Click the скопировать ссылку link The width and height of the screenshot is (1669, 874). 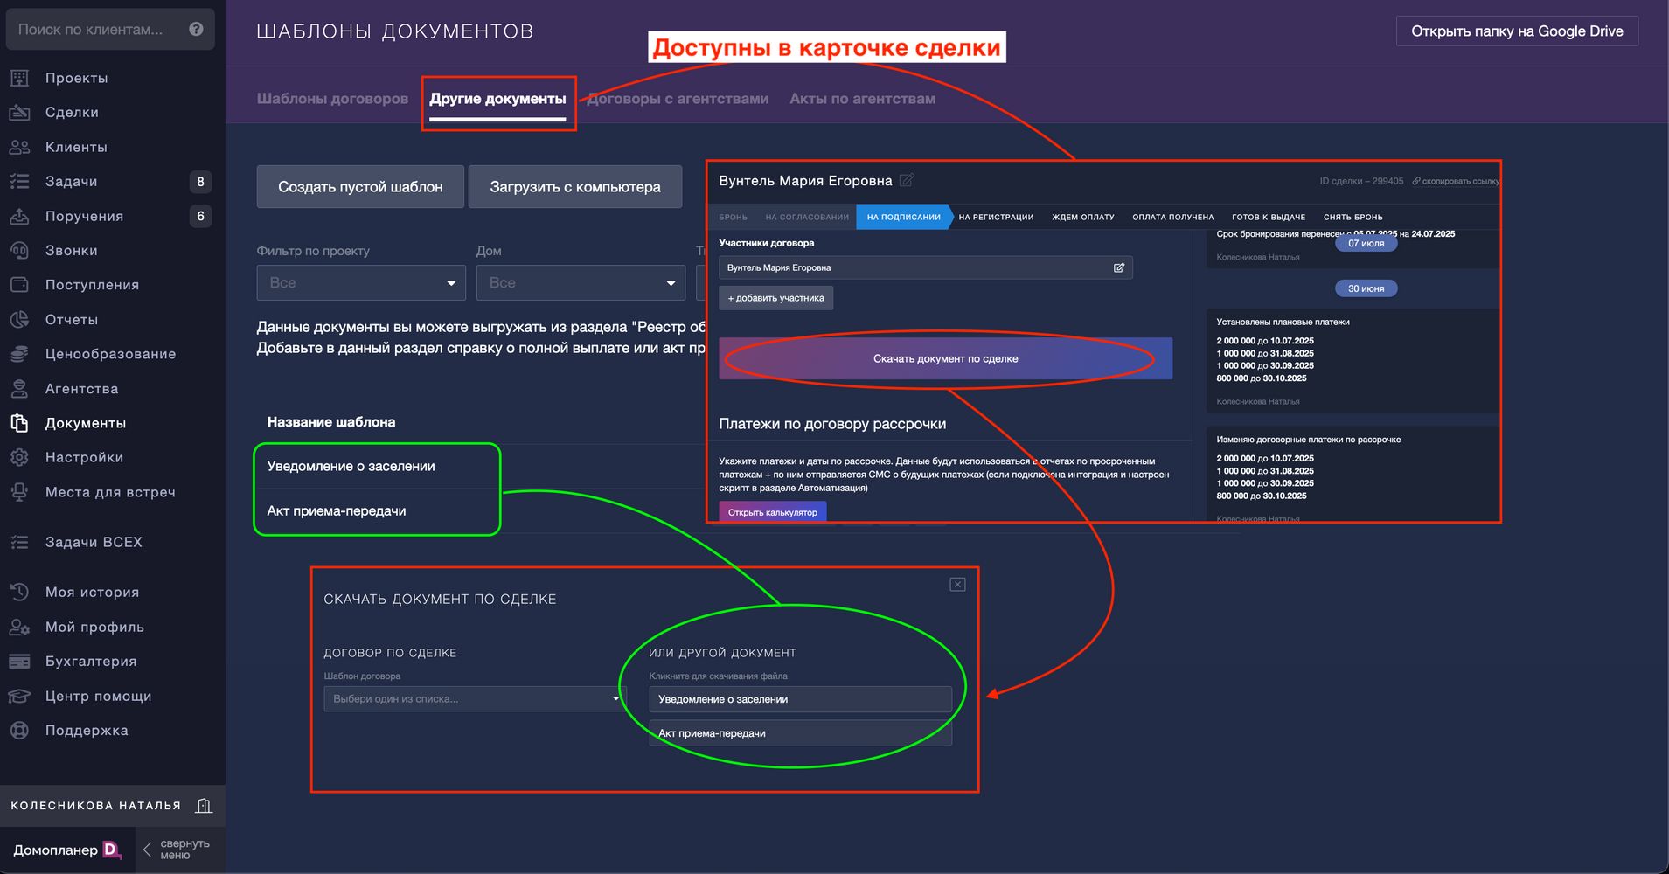coord(1456,181)
